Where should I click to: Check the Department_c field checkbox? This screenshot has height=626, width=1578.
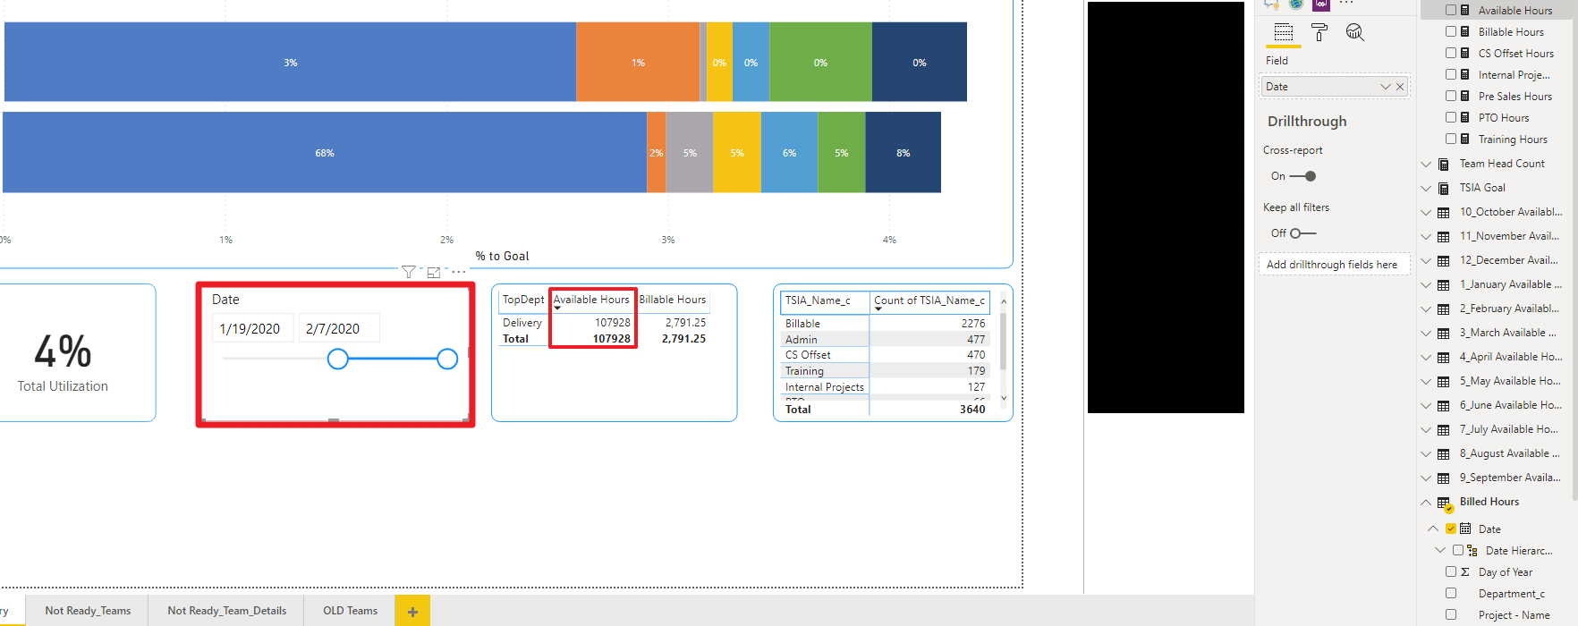1451,593
